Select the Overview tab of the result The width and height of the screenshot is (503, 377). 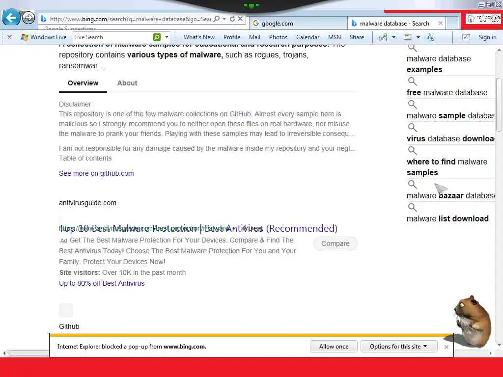tap(83, 83)
